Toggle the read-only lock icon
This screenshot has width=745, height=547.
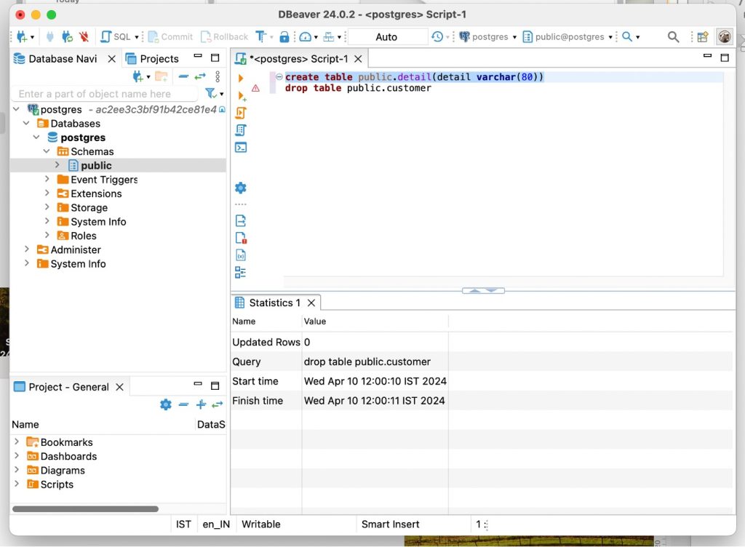[284, 36]
